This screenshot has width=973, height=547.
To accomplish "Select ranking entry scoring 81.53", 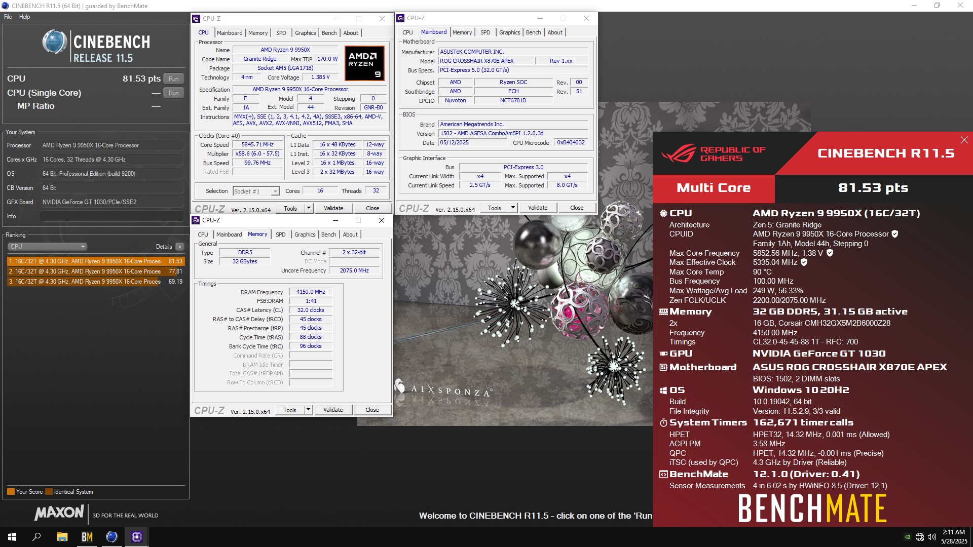I will pos(96,261).
